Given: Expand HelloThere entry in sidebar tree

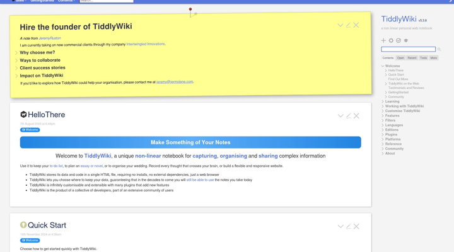Looking at the screenshot, I should pyautogui.click(x=386, y=71).
